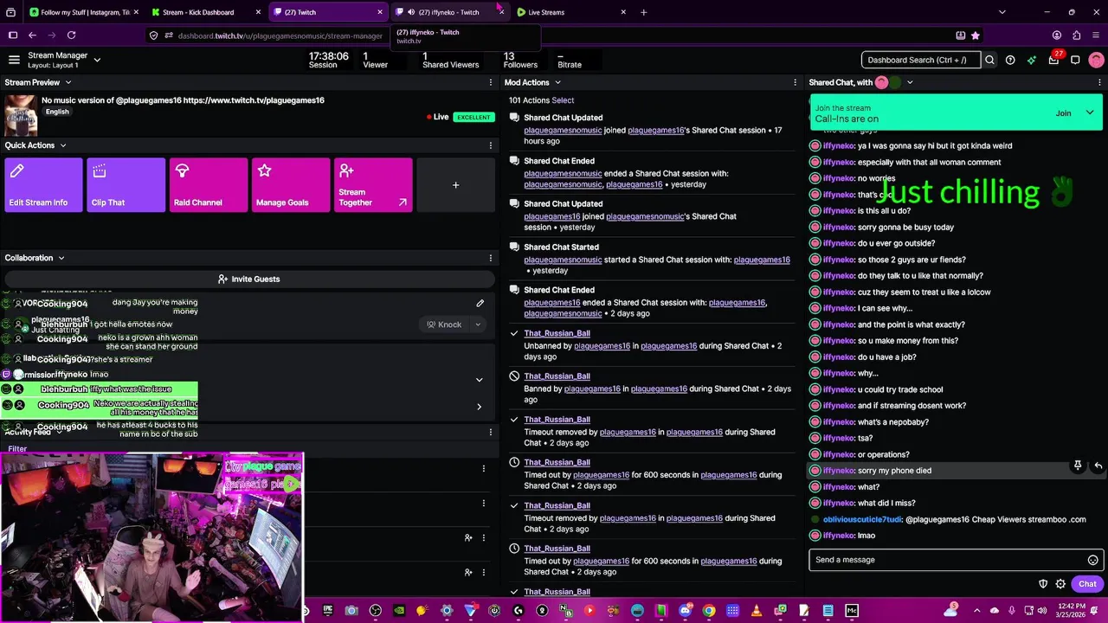Open the hamburger navigation menu
This screenshot has height=623, width=1108.
[14, 60]
